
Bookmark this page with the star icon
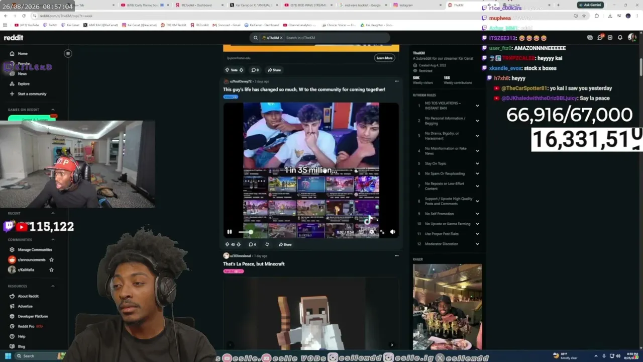pos(584,16)
